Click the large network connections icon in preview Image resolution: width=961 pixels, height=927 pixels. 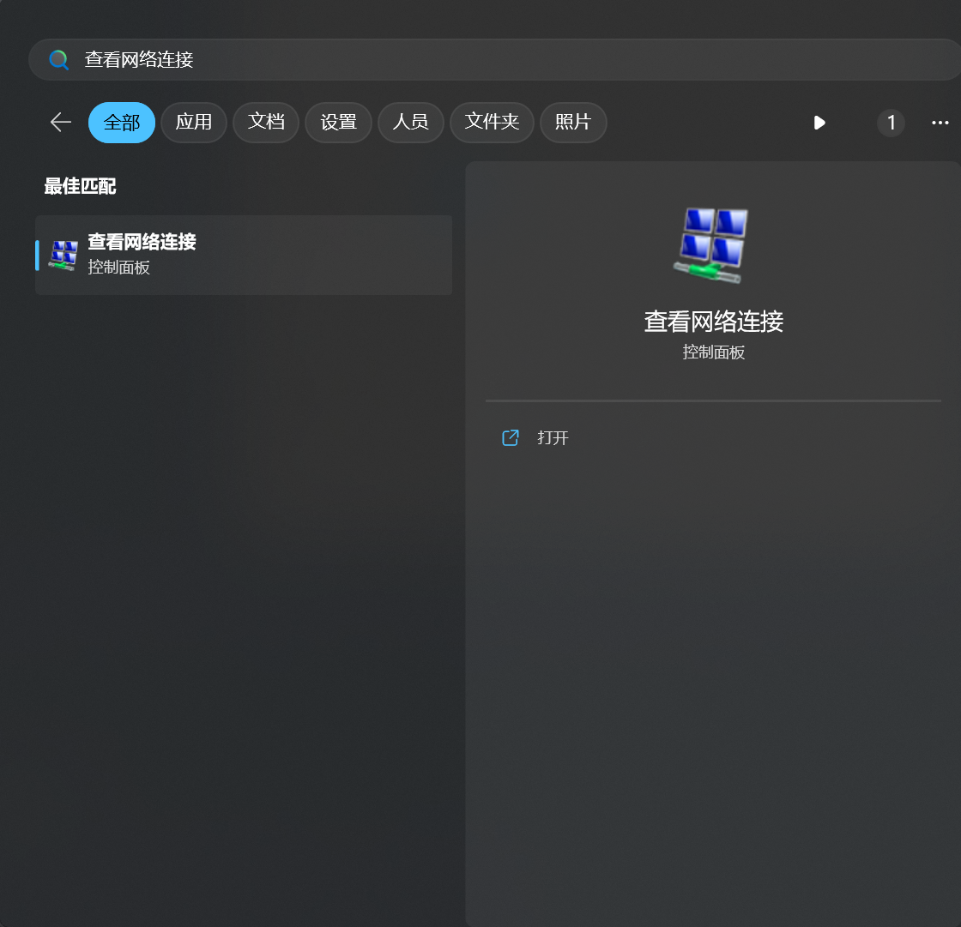(x=713, y=245)
